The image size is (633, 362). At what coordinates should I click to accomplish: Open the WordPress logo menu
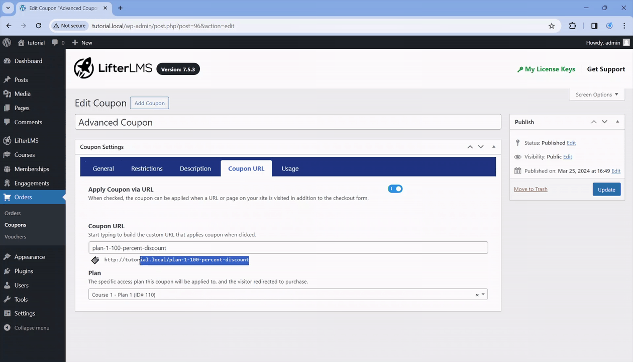[7, 43]
